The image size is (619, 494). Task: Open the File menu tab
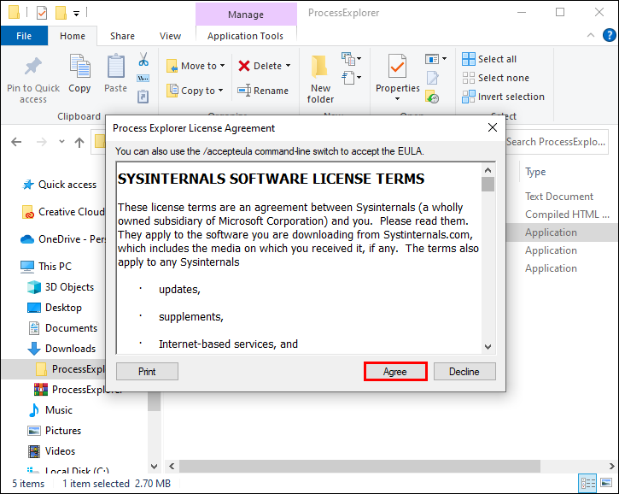[x=24, y=36]
